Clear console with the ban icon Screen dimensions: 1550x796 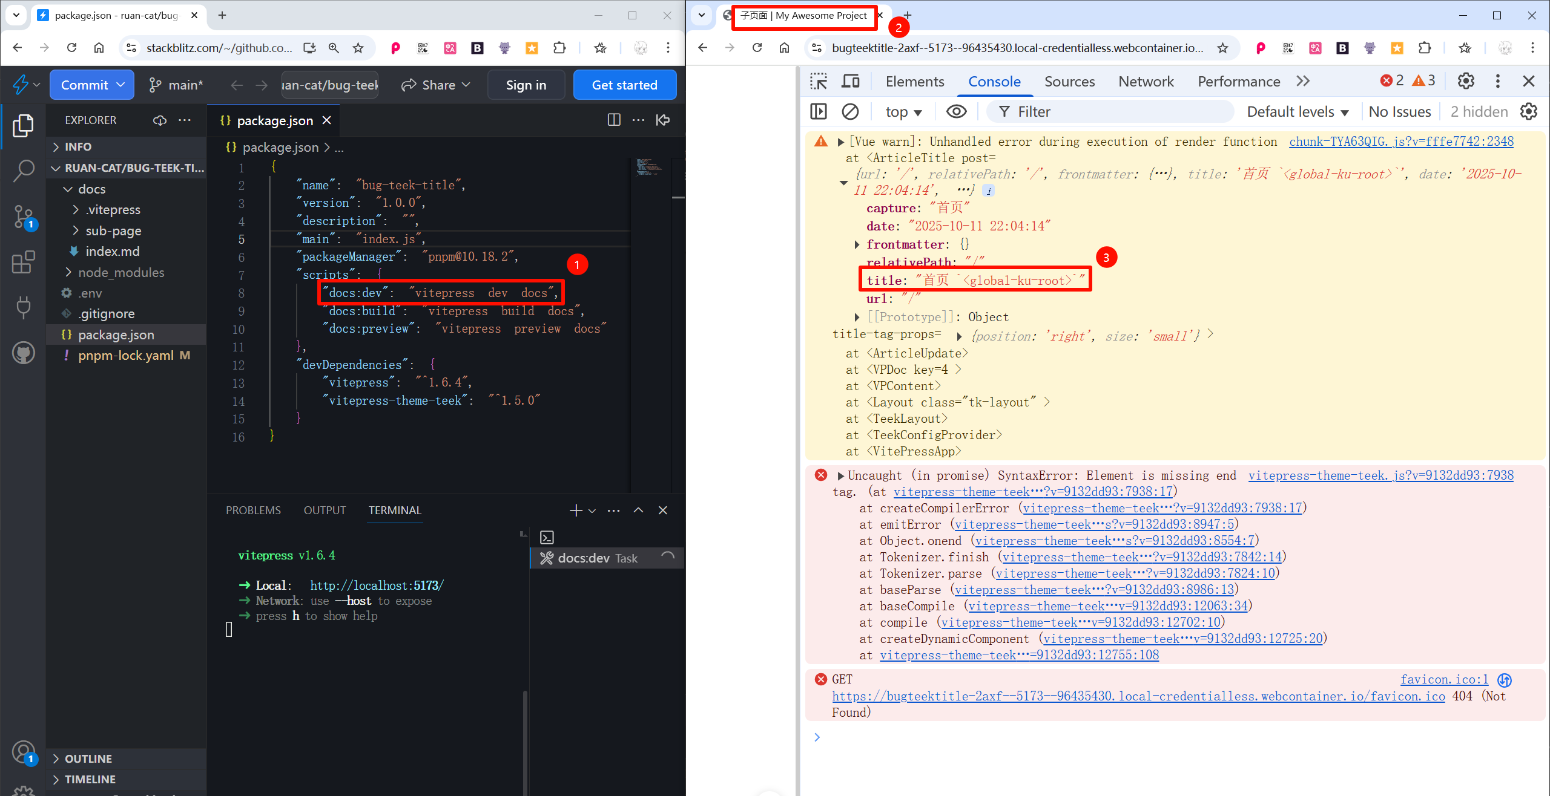850,112
